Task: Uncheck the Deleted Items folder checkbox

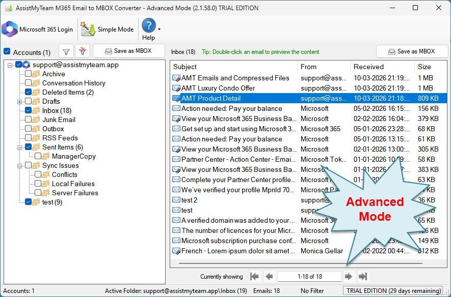Action: pos(29,92)
